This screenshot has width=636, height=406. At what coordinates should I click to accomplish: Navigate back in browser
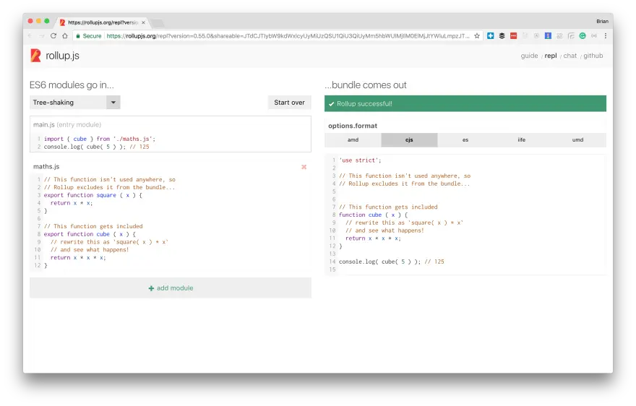(30, 35)
